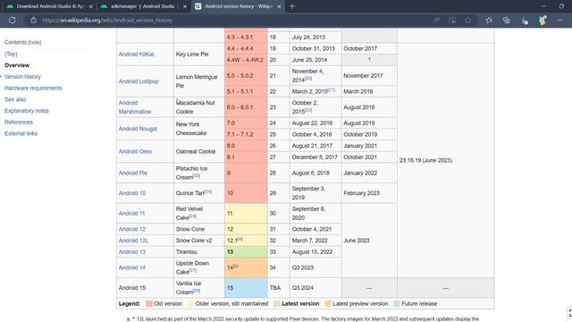Click blue version 15 cell
The height and width of the screenshot is (322, 572).
pos(246,288)
